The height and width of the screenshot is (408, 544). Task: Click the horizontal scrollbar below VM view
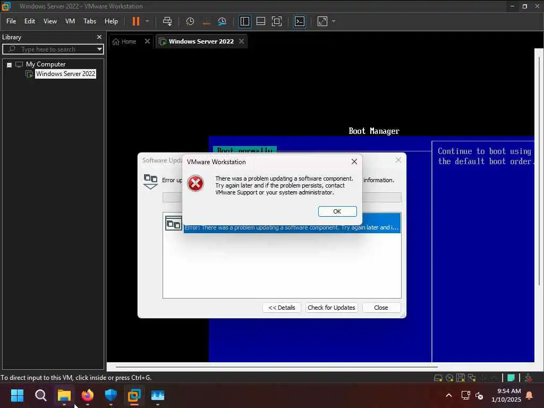click(x=276, y=367)
